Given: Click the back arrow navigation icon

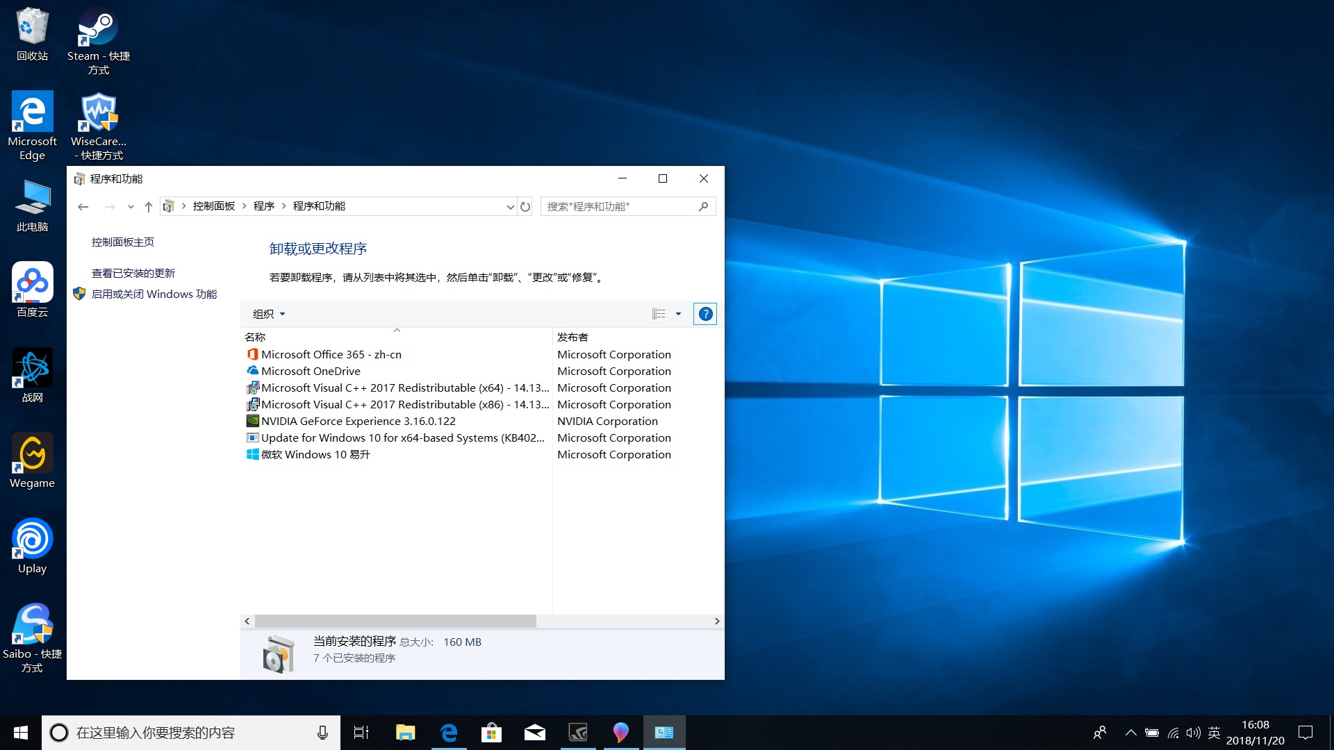Looking at the screenshot, I should (x=83, y=206).
